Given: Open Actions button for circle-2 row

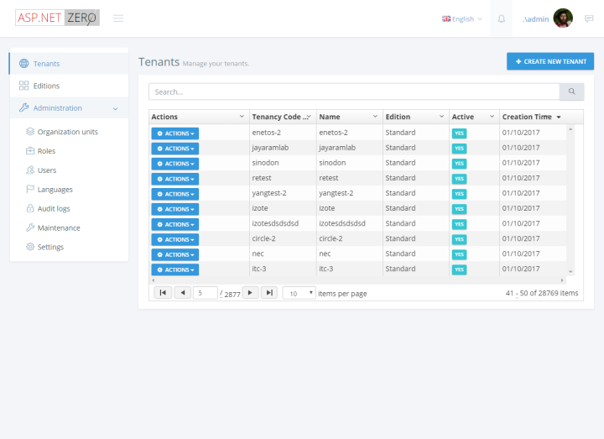Looking at the screenshot, I should [x=175, y=239].
